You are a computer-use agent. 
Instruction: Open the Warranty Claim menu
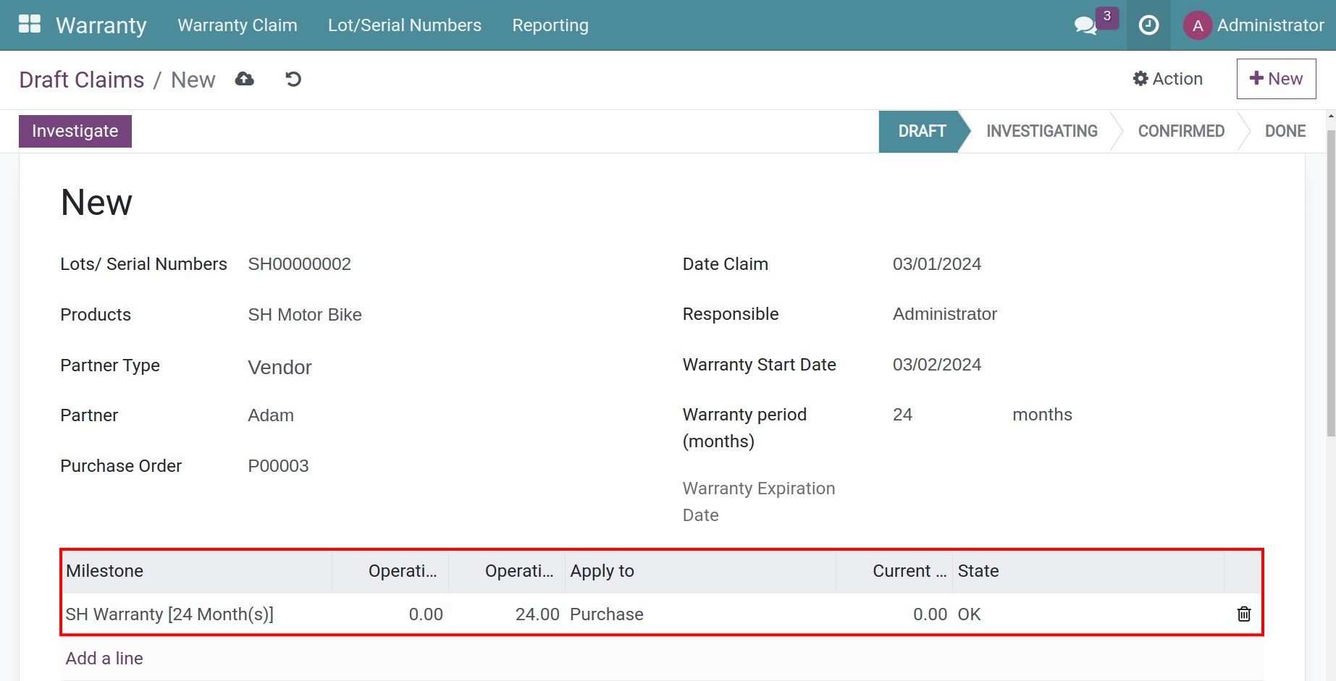[237, 25]
